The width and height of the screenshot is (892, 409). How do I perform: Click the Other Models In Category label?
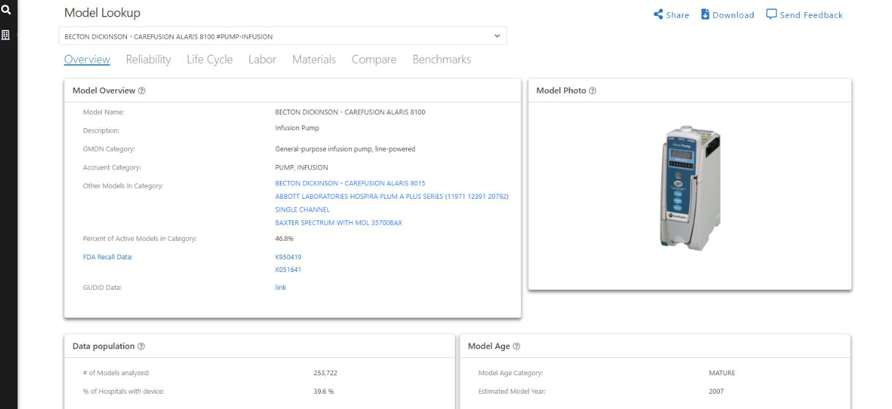(x=123, y=186)
